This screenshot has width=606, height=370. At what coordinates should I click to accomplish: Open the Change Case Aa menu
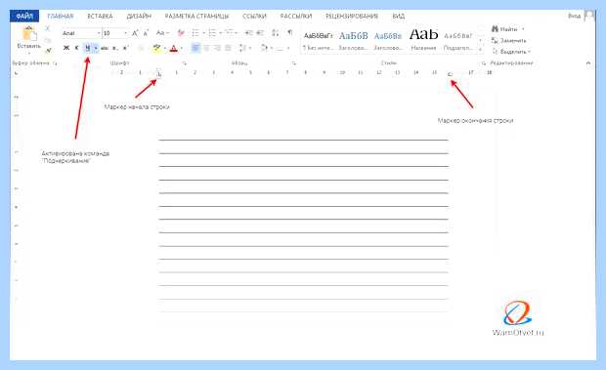[x=162, y=33]
